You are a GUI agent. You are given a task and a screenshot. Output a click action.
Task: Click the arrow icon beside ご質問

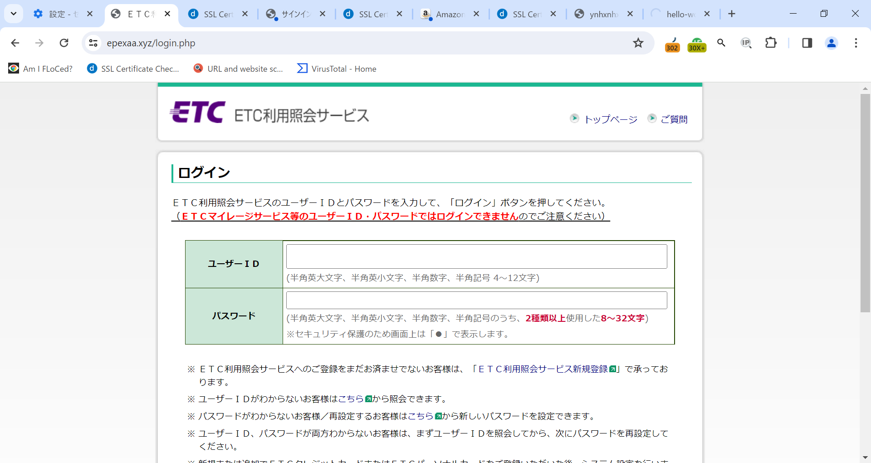click(x=652, y=118)
